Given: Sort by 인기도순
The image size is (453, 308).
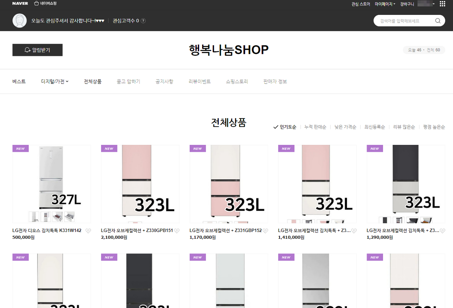Looking at the screenshot, I should [285, 127].
